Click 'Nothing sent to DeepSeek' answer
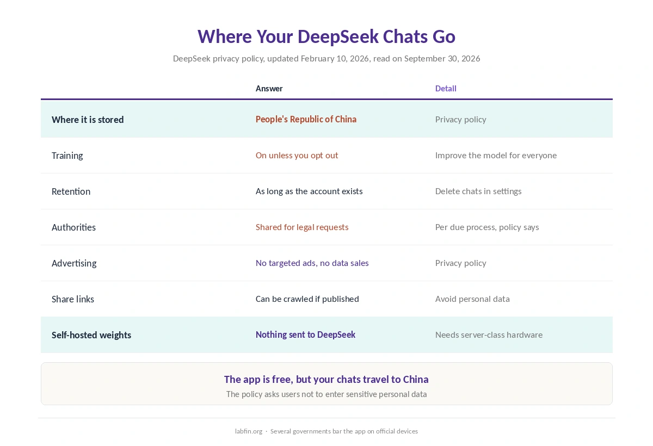 [305, 334]
